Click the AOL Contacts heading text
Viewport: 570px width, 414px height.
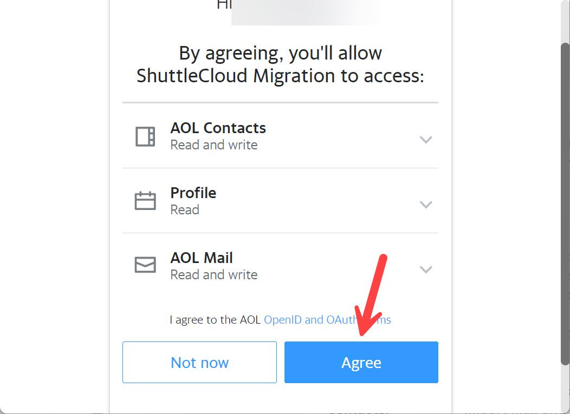[x=218, y=128]
